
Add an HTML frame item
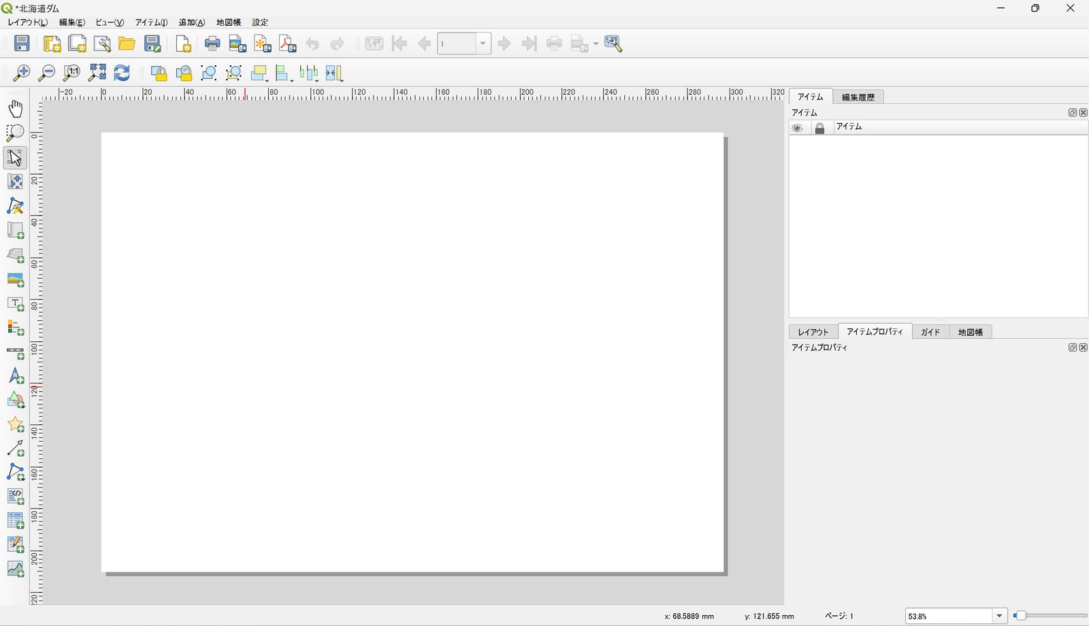click(x=15, y=496)
